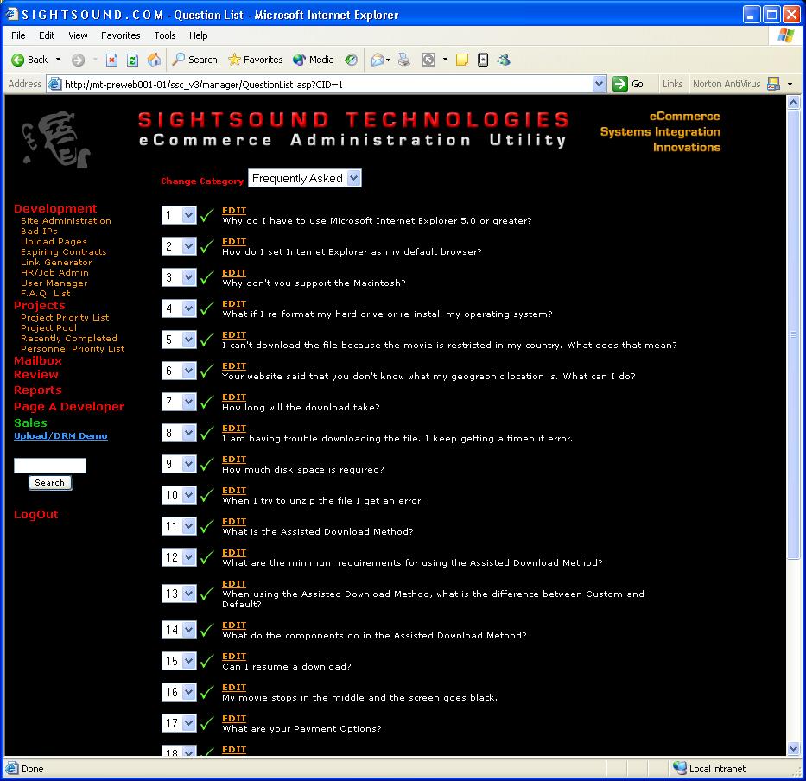Click the sidebar Search button
Screen dimensions: 806x781
pyautogui.click(x=50, y=483)
